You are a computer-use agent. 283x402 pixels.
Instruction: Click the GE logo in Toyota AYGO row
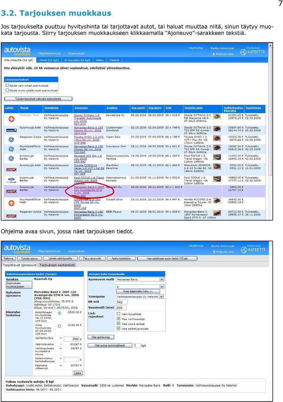[x=11, y=140]
